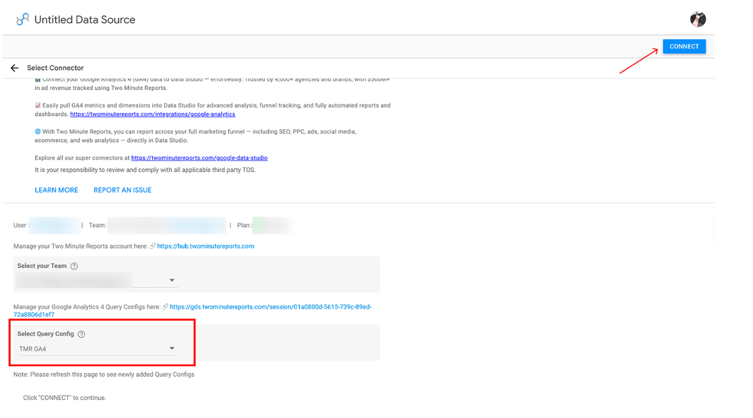This screenshot has height=418, width=753.
Task: Click the third party TOS responsibility text
Action: (x=145, y=170)
